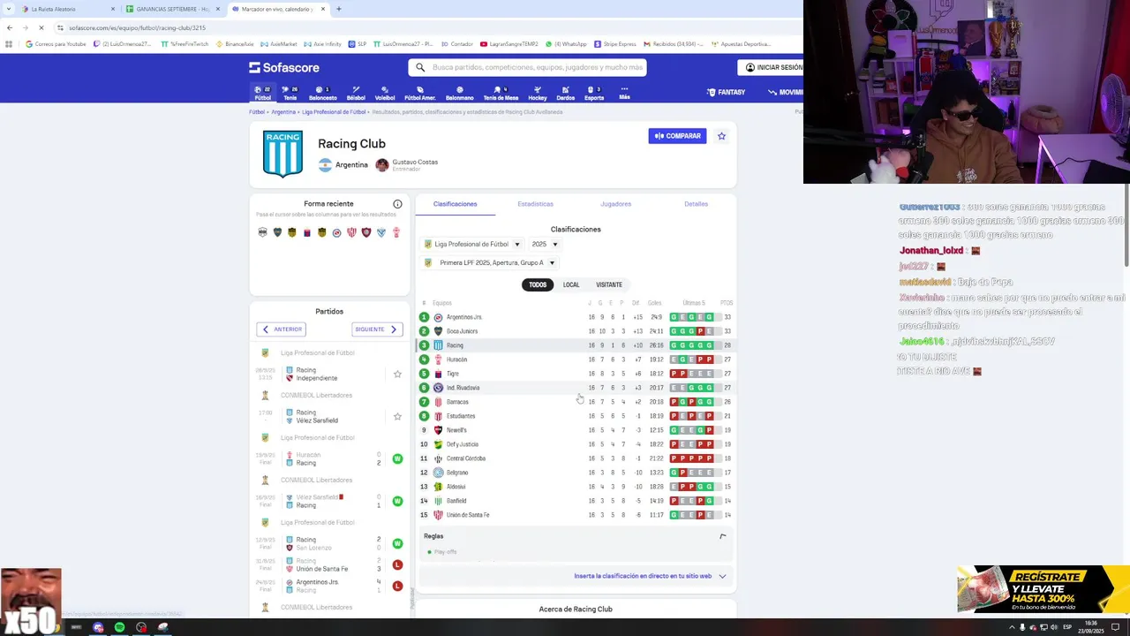Click the Liga Profesional de Fútbol breadcrumb
Viewport: 1130px width, 636px height.
click(334, 112)
